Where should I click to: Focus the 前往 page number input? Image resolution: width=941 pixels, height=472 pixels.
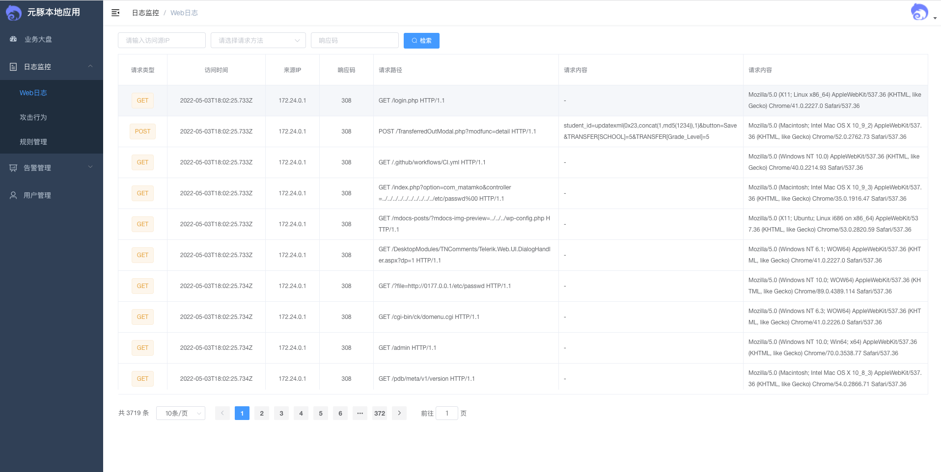tap(447, 413)
